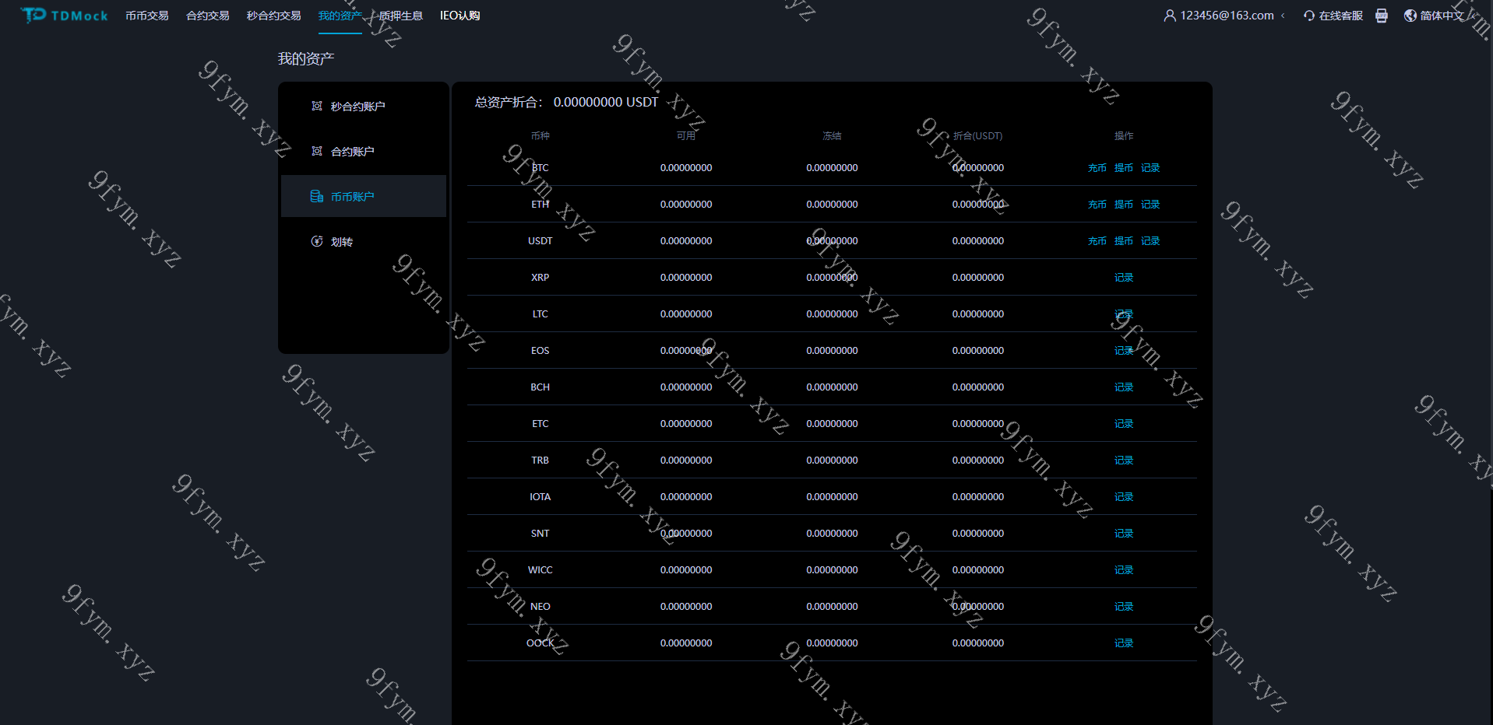This screenshot has width=1493, height=725.
Task: Click the 合约账户 sidebar icon
Action: click(x=317, y=151)
